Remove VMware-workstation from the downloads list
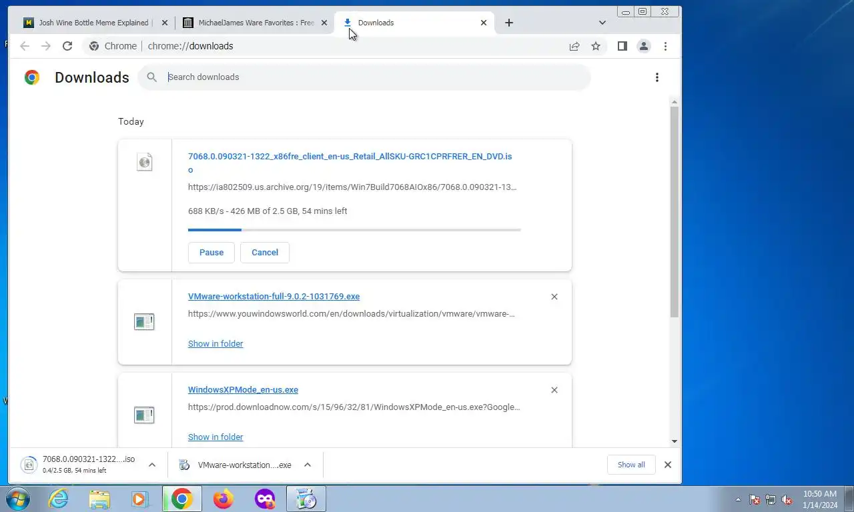The width and height of the screenshot is (854, 512). tap(554, 297)
